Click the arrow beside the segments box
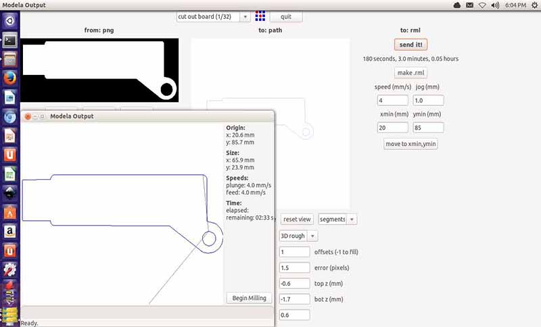541x327 pixels. pyautogui.click(x=352, y=220)
